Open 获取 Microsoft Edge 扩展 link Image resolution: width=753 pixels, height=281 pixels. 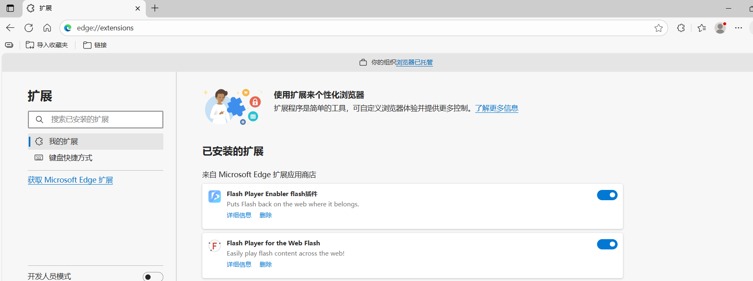[x=71, y=180]
